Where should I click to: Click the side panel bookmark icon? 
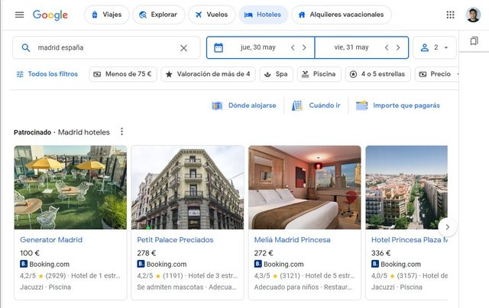[474, 41]
